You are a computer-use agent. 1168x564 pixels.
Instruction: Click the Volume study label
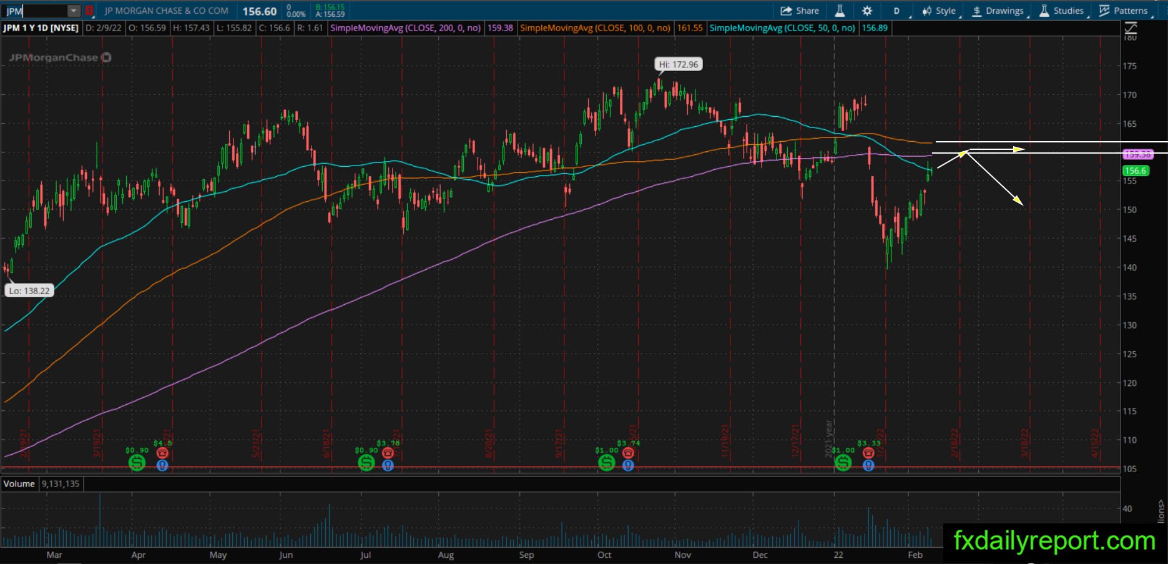pos(19,484)
